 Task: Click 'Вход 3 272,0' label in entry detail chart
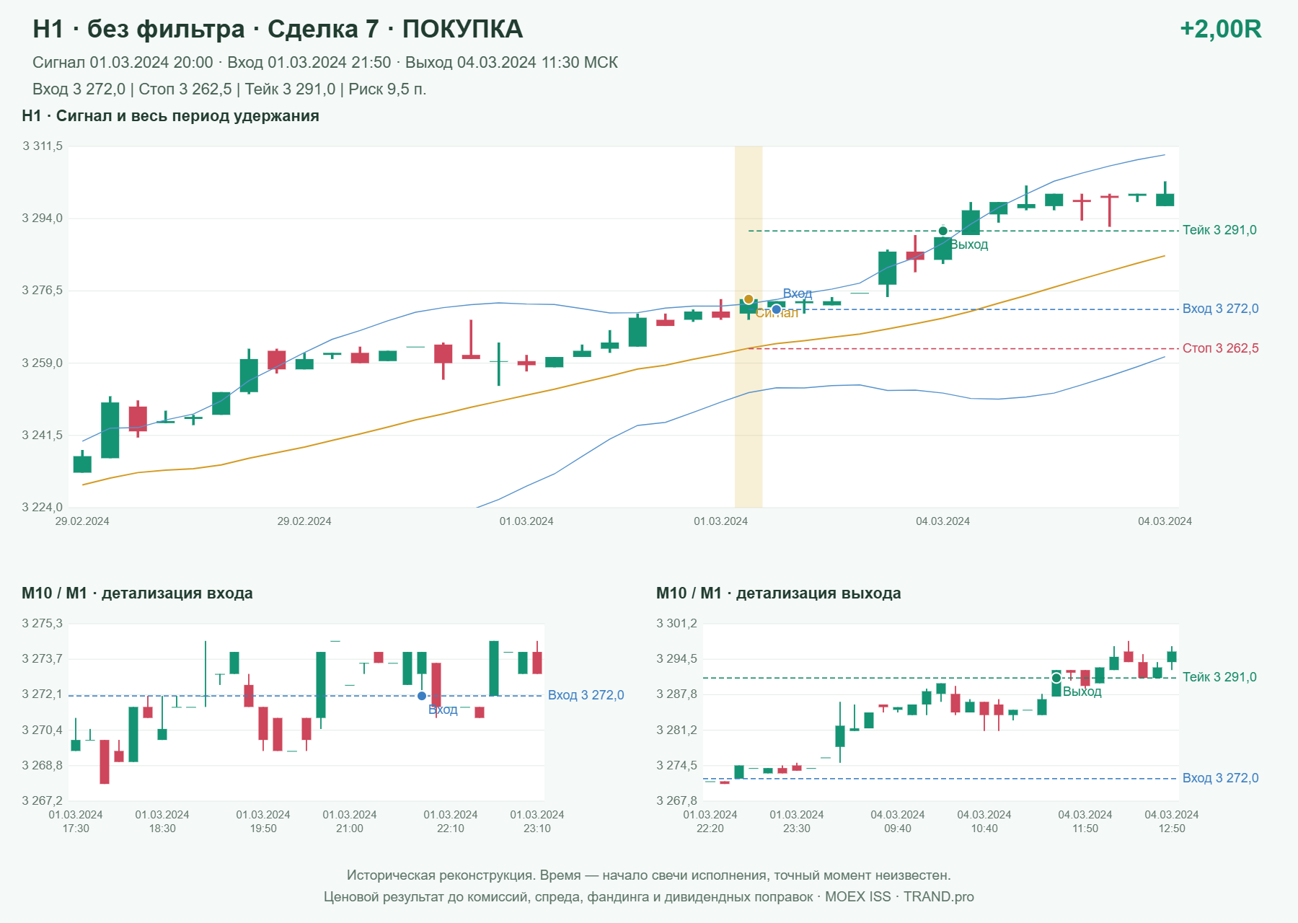click(x=586, y=695)
